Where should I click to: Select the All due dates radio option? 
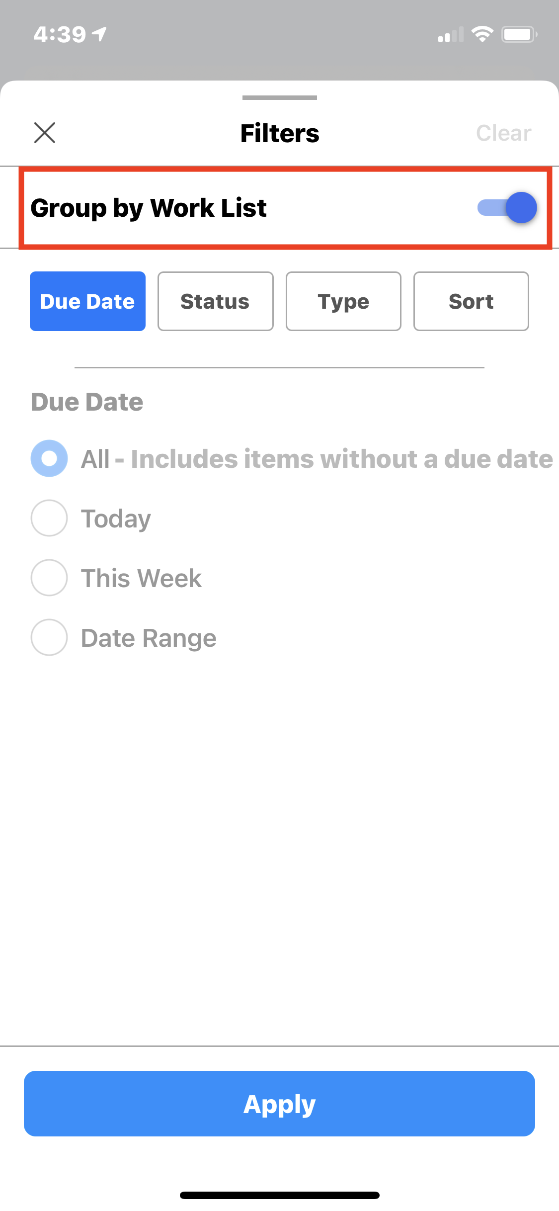click(49, 458)
